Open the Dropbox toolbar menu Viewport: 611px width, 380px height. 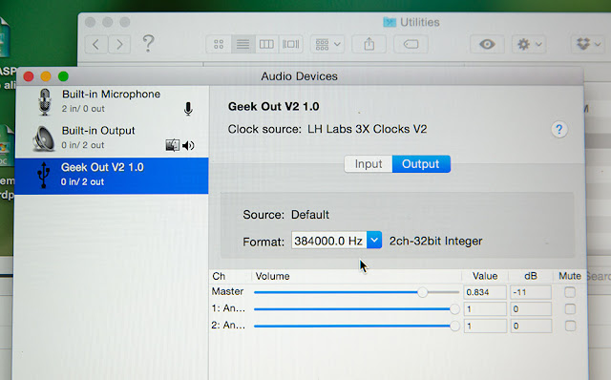point(588,44)
